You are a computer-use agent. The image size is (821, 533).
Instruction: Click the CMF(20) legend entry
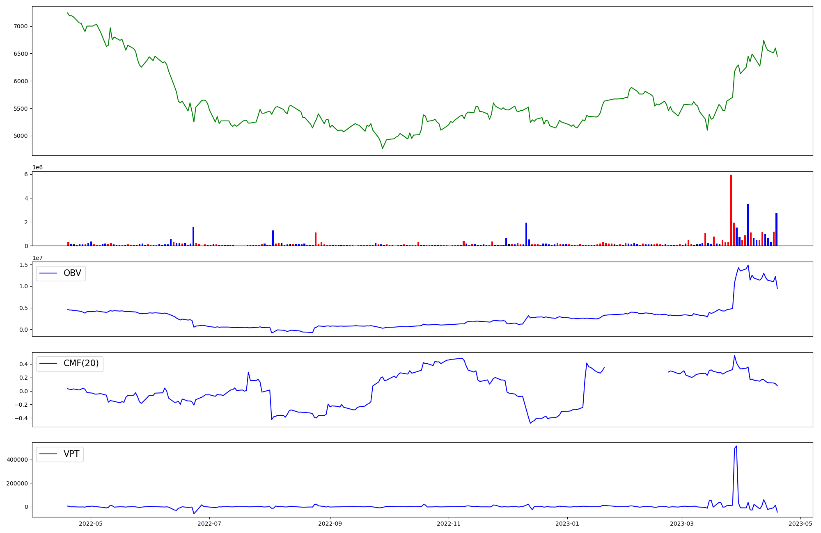[81, 364]
